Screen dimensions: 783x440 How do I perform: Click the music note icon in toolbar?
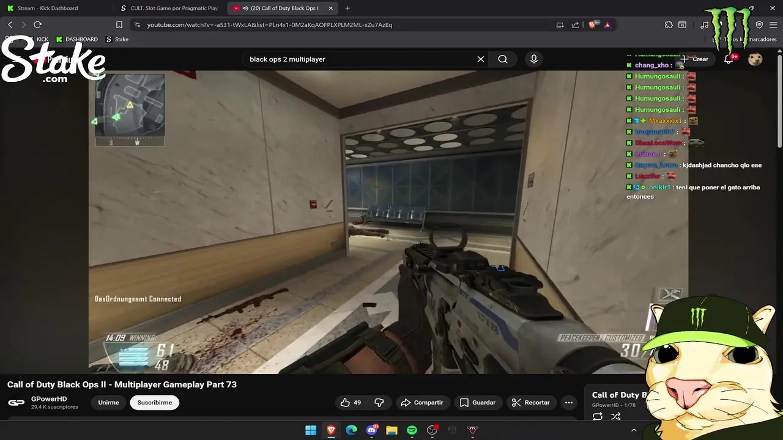point(705,24)
